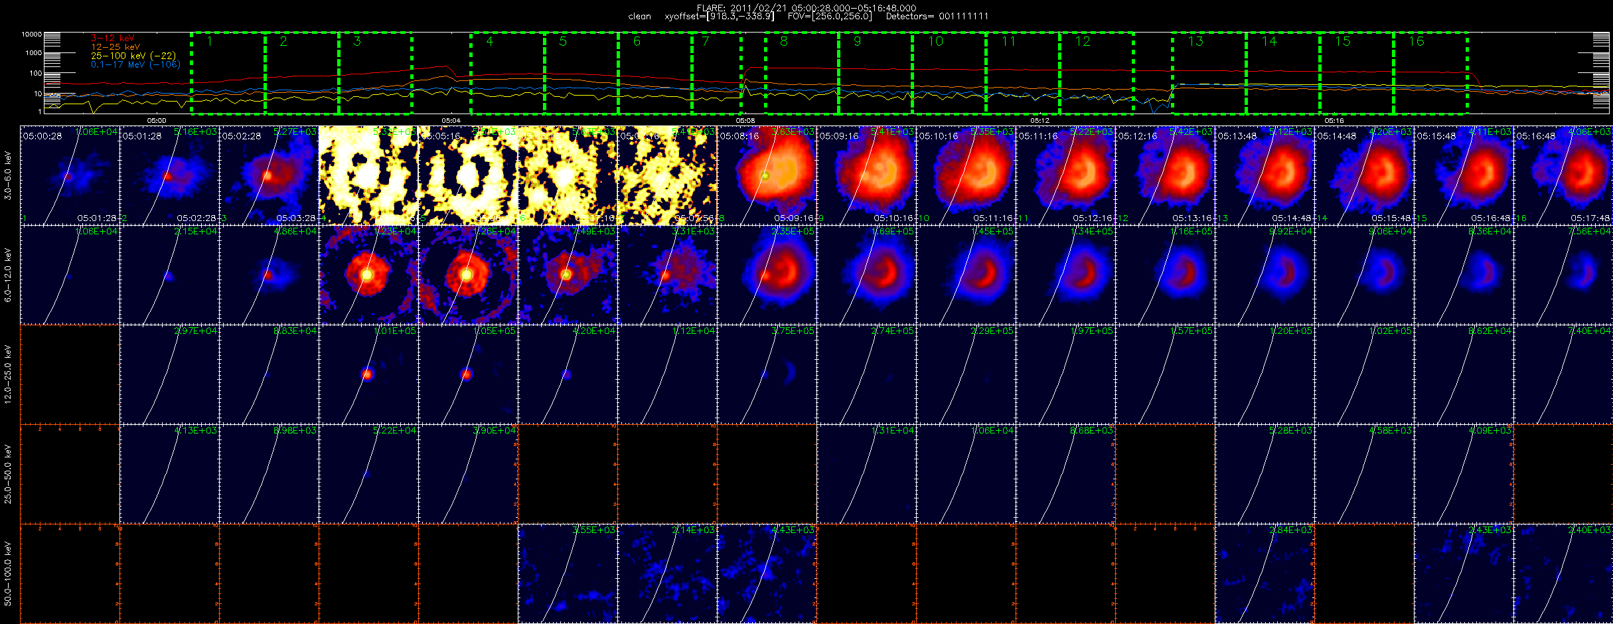
Task: Open the 6-12 keV image peaking 2.35E+05
Action: pos(767,275)
